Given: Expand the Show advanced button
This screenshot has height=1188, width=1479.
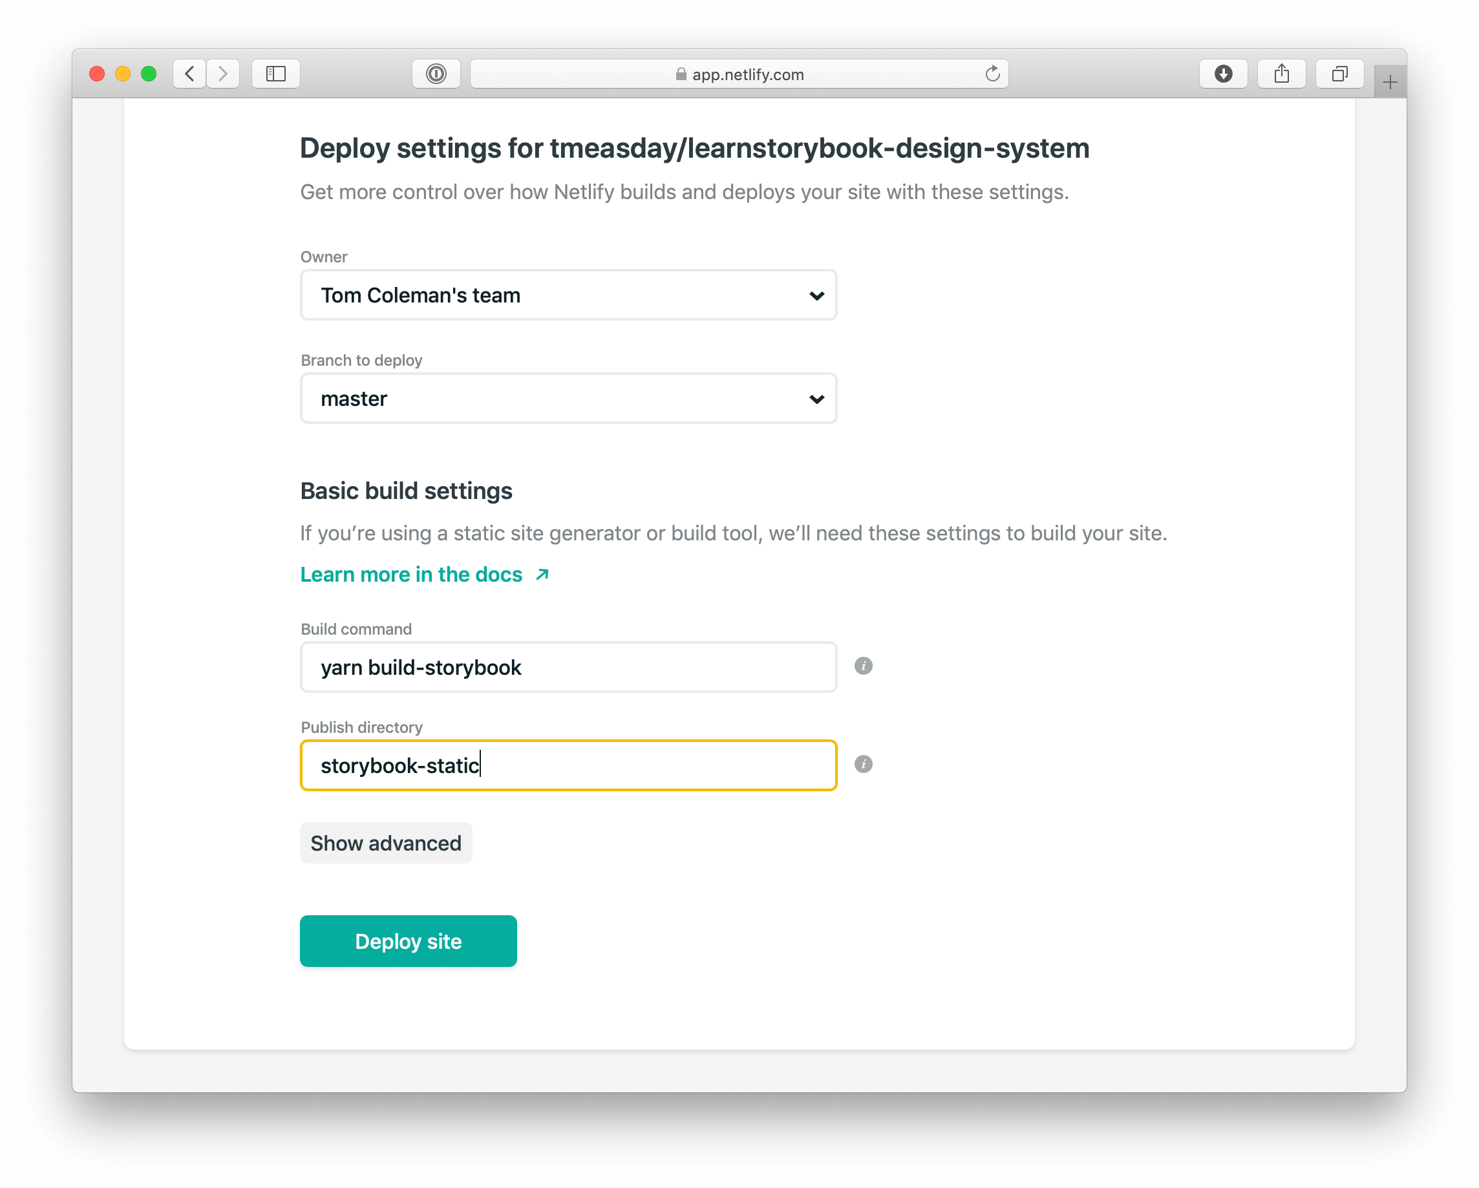Looking at the screenshot, I should (x=385, y=843).
